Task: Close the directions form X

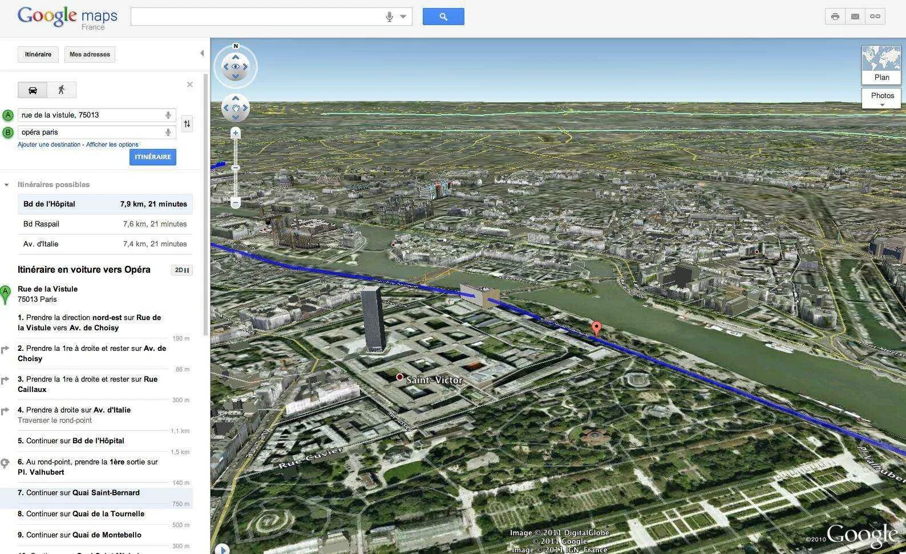Action: pos(190,84)
